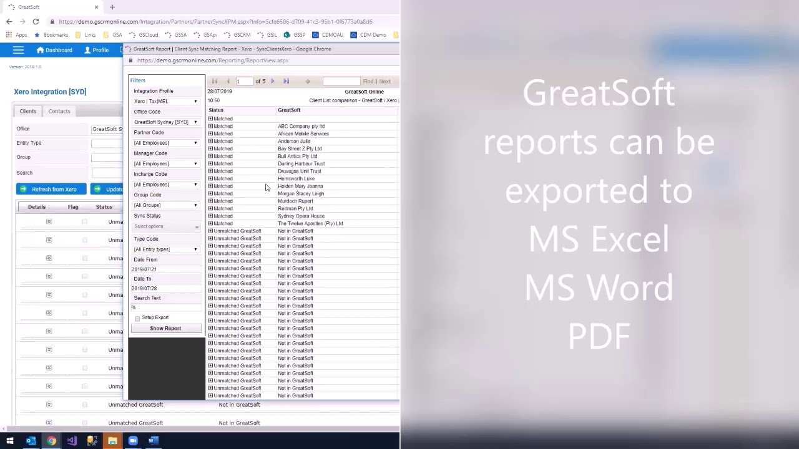Click Holden Mary Joanna in report

(x=300, y=186)
